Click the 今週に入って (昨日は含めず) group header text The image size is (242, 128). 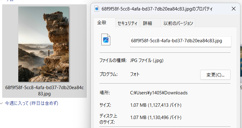(x=31, y=103)
